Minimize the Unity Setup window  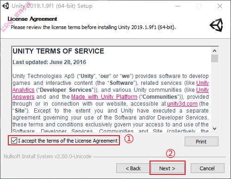pos(178,6)
